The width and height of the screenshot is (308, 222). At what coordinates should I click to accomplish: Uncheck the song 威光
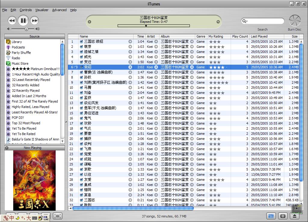point(81,57)
